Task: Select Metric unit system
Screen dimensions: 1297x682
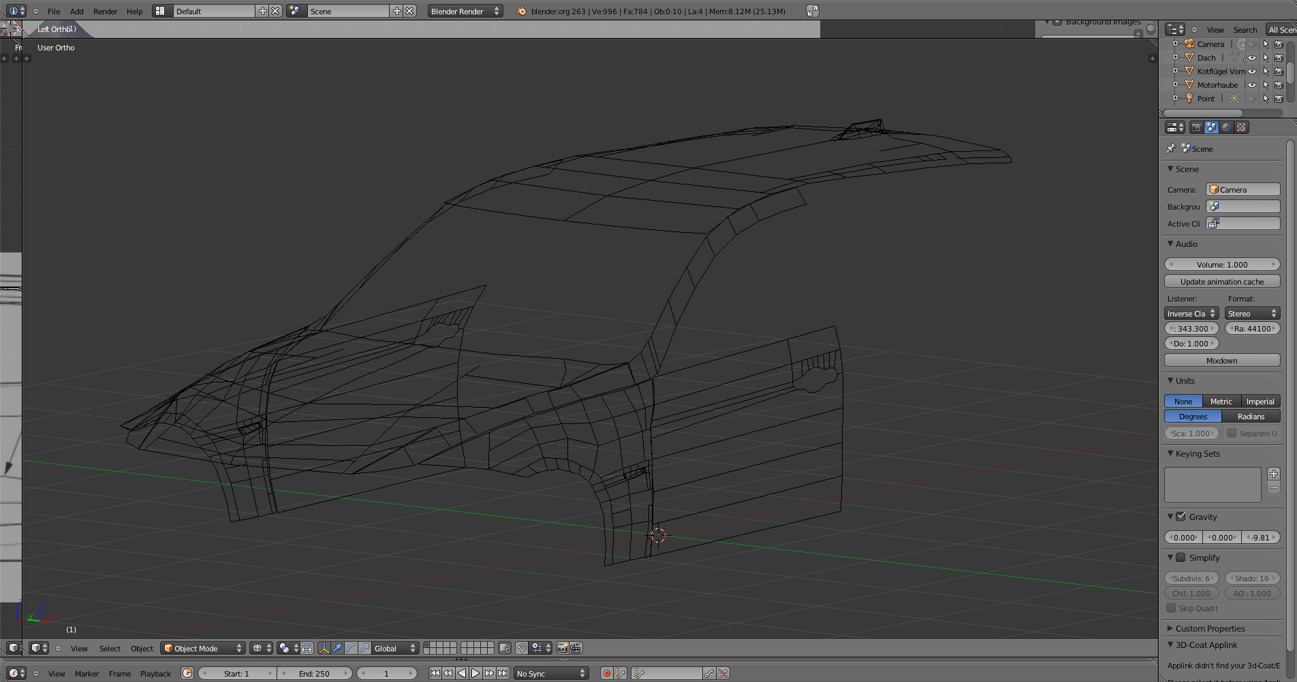Action: pos(1221,402)
